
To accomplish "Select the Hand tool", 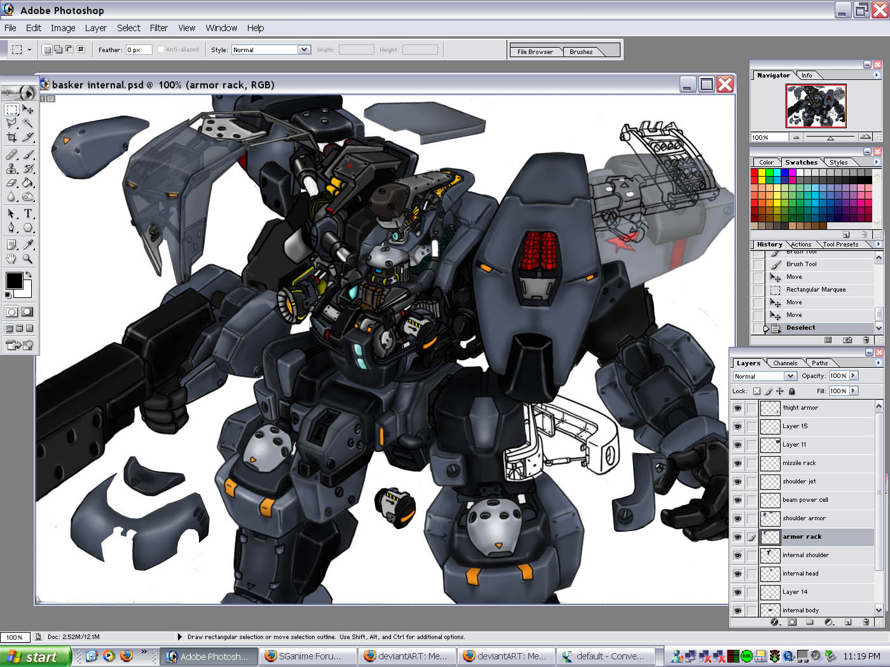I will tap(11, 259).
